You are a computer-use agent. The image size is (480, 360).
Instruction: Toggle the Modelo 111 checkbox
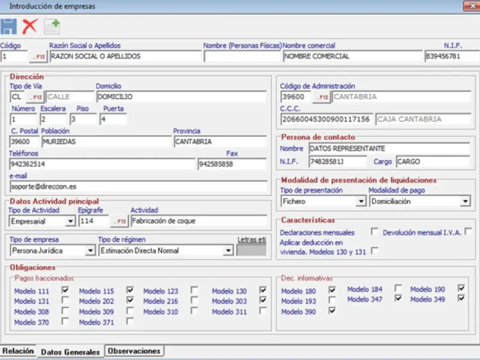(x=65, y=290)
